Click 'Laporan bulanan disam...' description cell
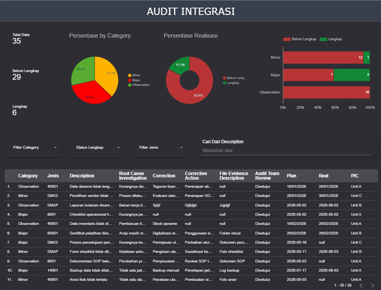Viewport: 381px width, 290px height. click(x=91, y=205)
